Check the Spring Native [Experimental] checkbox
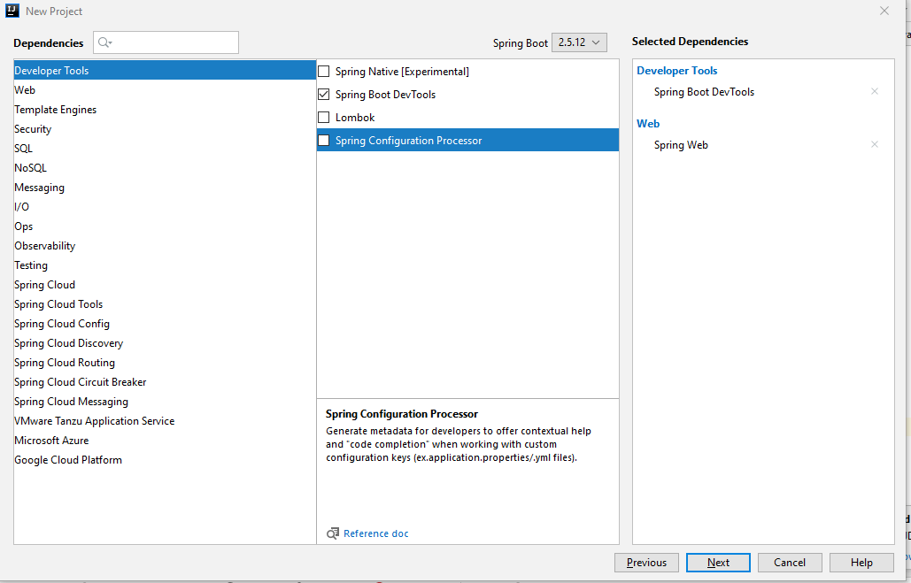This screenshot has height=583, width=911. click(x=324, y=72)
